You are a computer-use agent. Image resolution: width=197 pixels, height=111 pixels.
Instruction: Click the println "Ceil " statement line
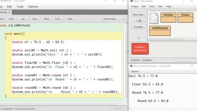[57, 55]
